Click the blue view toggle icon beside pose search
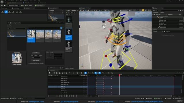184x103 pixels. click(x=61, y=28)
